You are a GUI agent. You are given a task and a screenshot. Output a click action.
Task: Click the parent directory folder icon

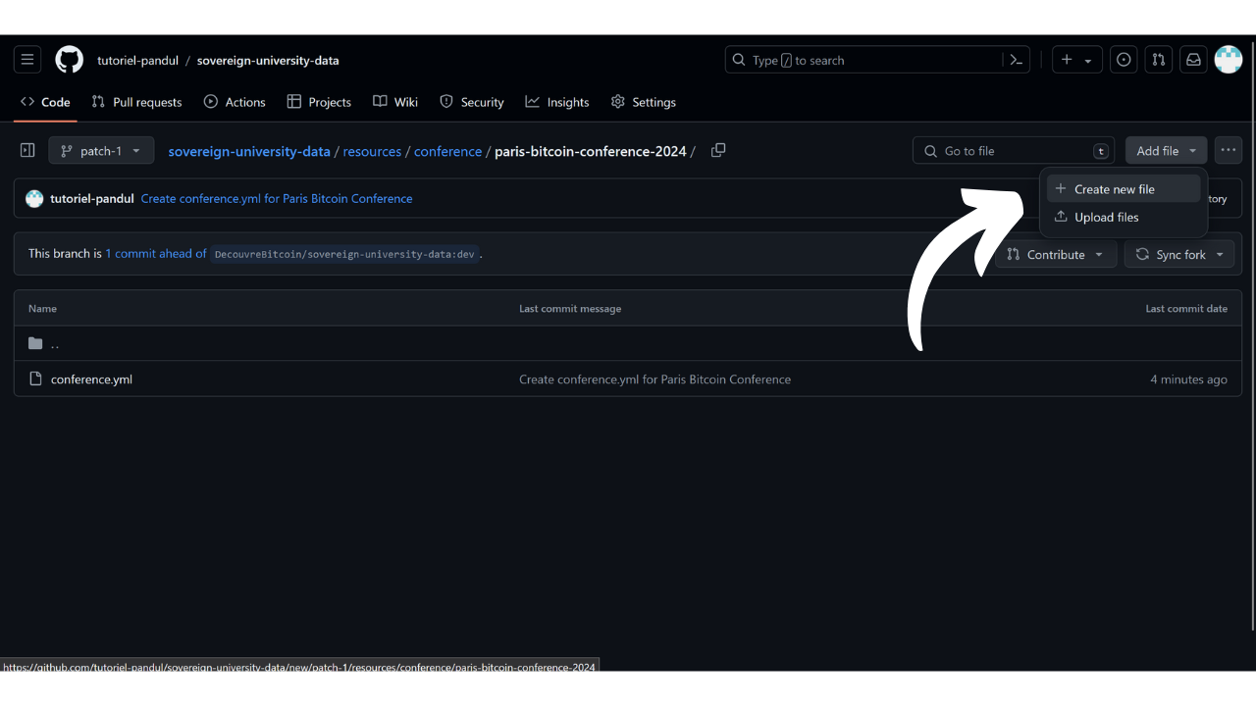tap(36, 343)
